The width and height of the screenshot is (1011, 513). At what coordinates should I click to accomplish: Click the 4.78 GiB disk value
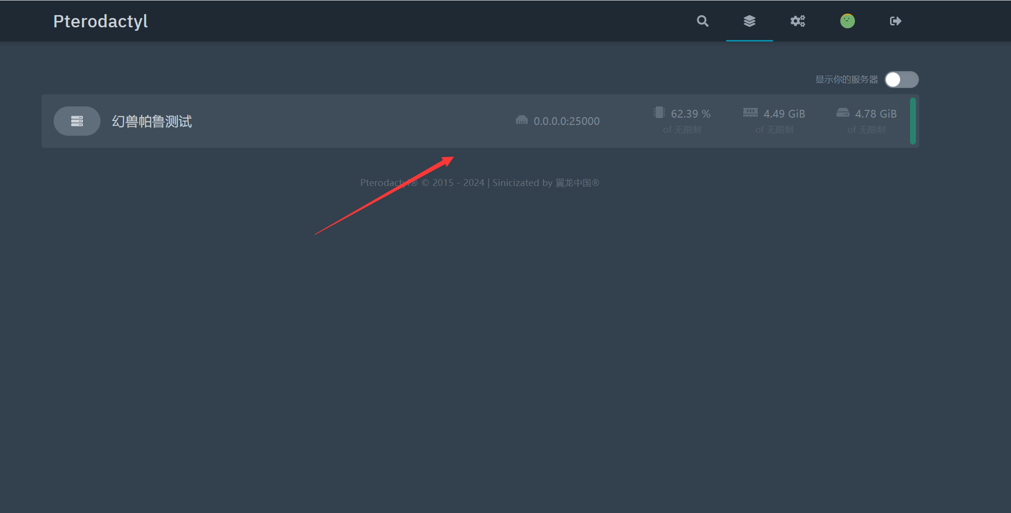pyautogui.click(x=875, y=114)
